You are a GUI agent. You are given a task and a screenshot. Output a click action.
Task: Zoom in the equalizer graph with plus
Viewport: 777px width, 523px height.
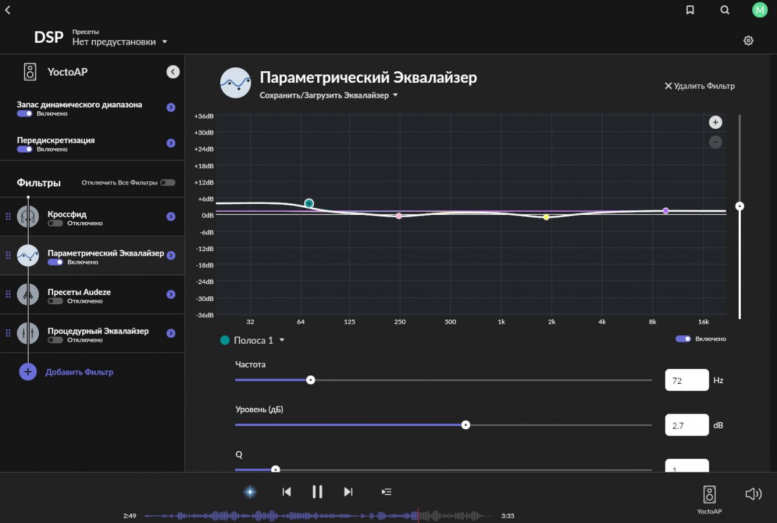click(x=715, y=122)
